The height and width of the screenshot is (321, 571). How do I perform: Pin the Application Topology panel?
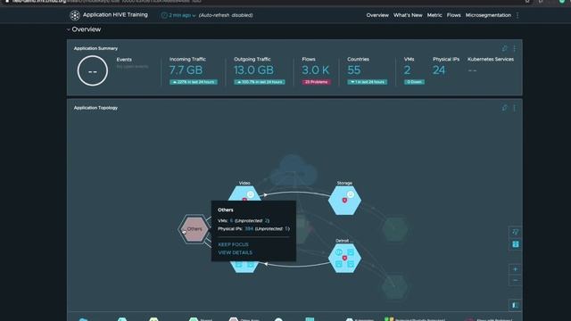(504, 108)
